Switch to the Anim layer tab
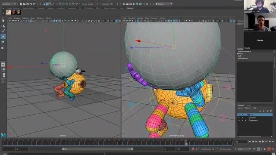Screen dimensions: 276x155 pyautogui.click(x=249, y=105)
